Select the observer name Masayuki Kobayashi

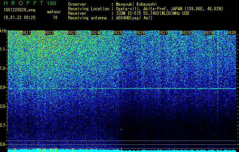pos(136,4)
